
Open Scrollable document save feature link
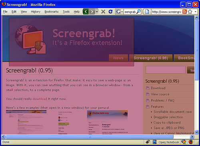tap(173, 112)
